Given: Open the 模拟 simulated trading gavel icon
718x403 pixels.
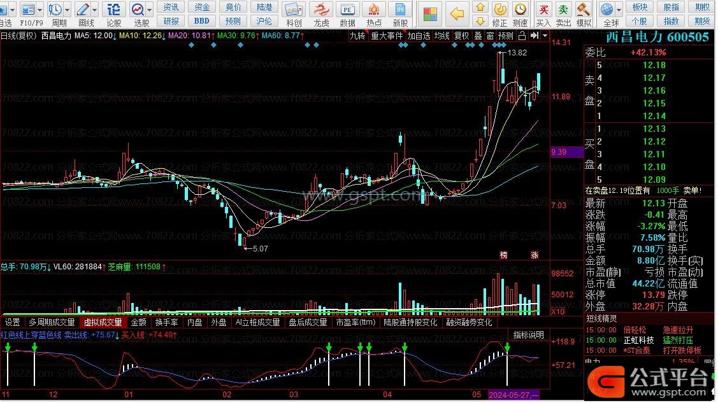Looking at the screenshot, I should point(583,9).
